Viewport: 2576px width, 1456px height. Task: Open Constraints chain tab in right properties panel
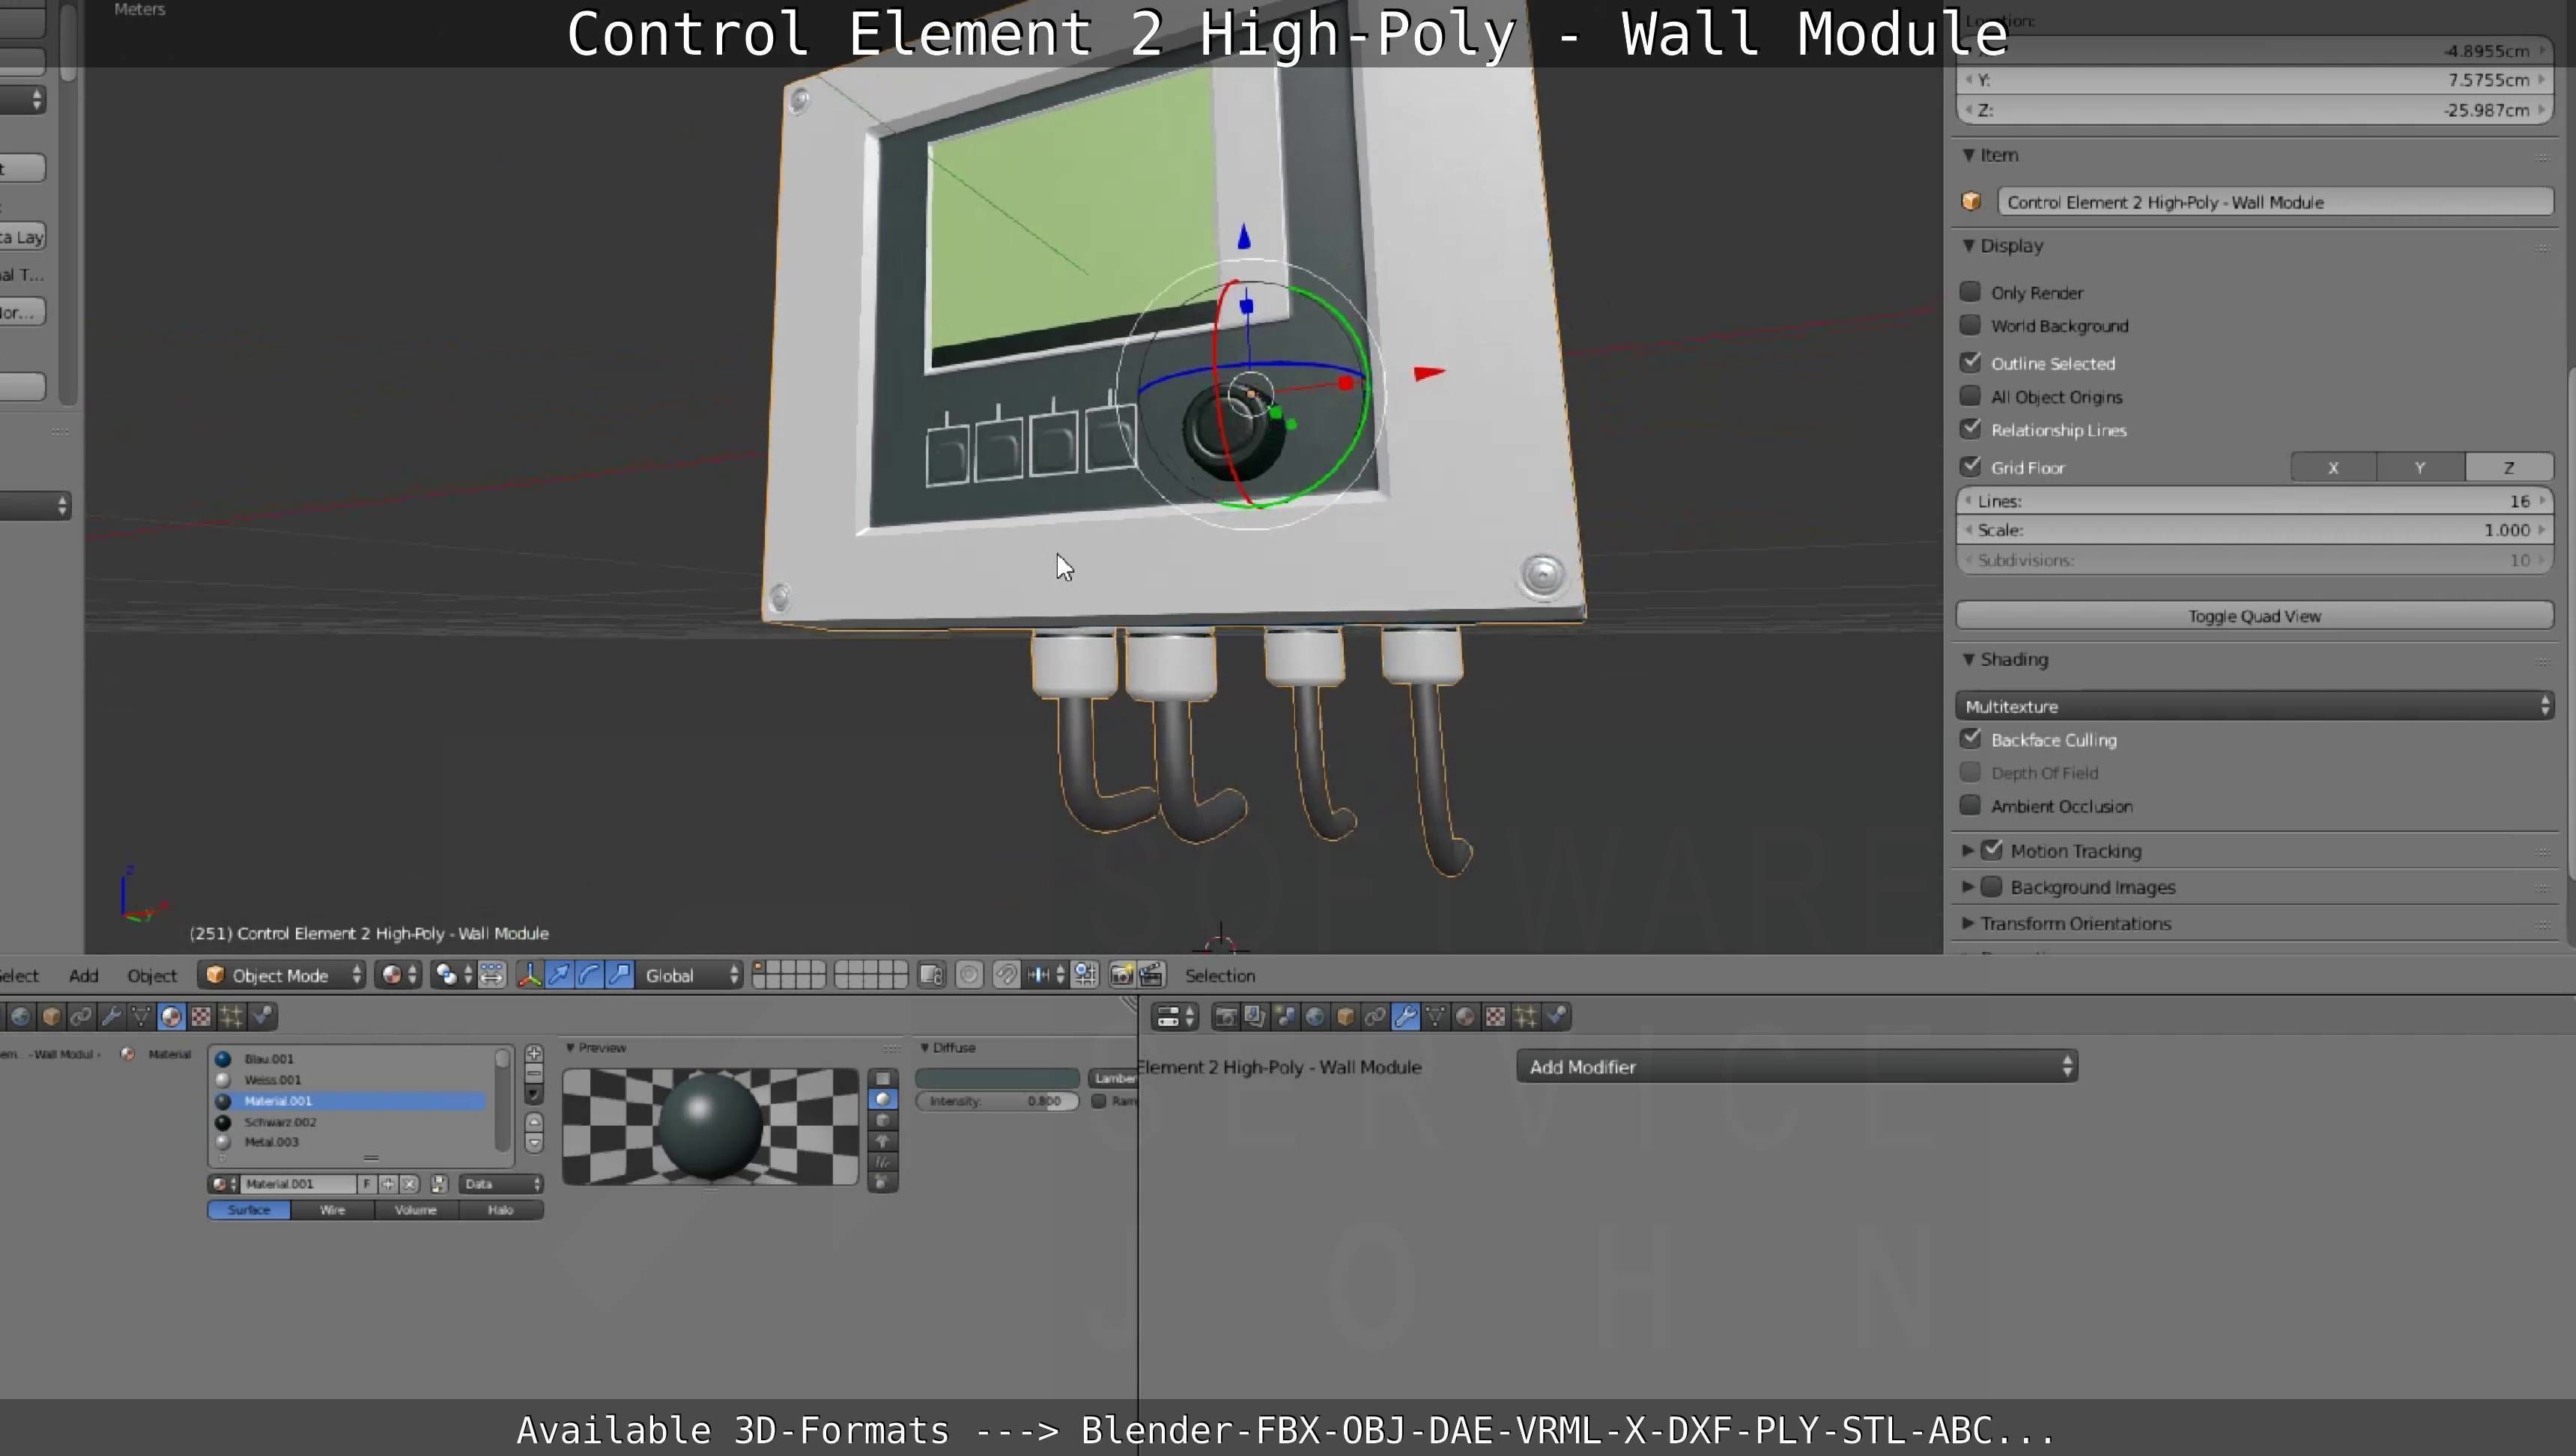click(1375, 1017)
